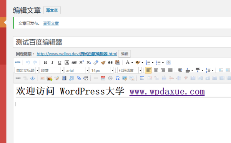Undo the last edit
Viewport: 231px width, 143px height.
tap(28, 62)
